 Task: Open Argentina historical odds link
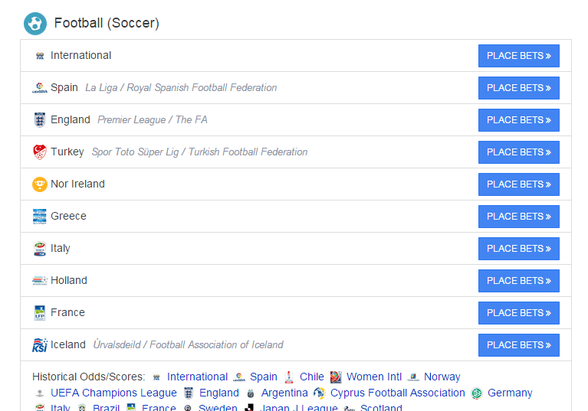point(284,393)
